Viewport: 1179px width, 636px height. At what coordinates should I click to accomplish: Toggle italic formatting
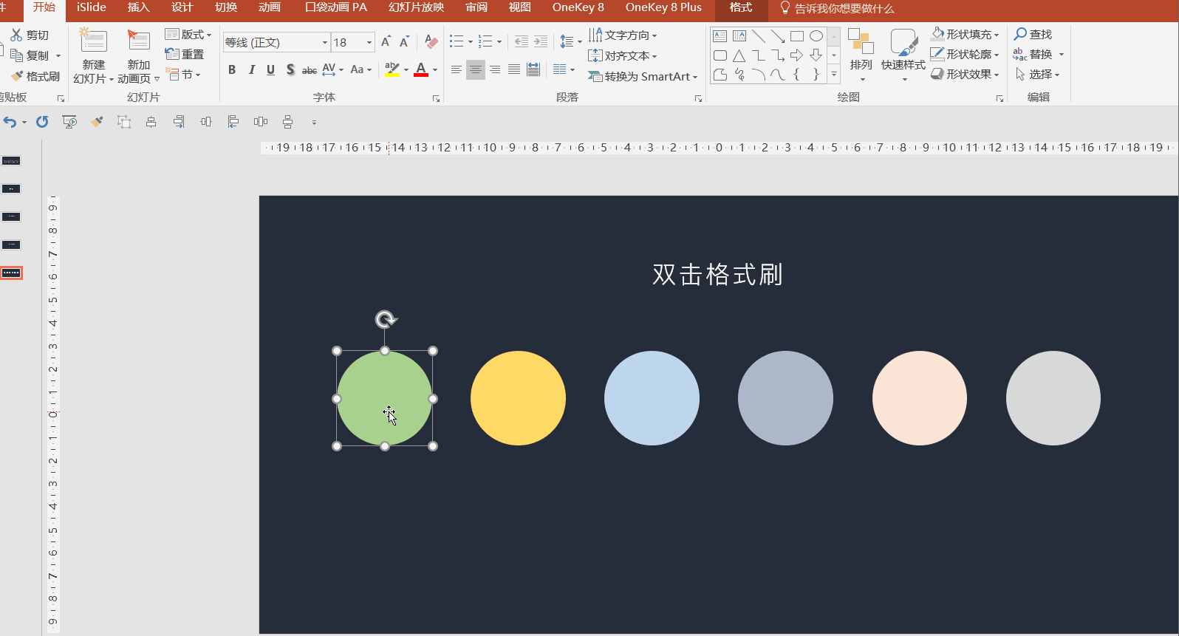[251, 69]
